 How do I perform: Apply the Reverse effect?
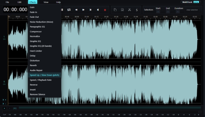(x=44, y=85)
